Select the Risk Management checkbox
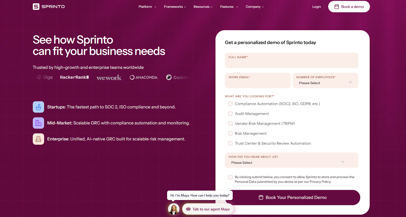This screenshot has width=406, height=217. click(230, 133)
